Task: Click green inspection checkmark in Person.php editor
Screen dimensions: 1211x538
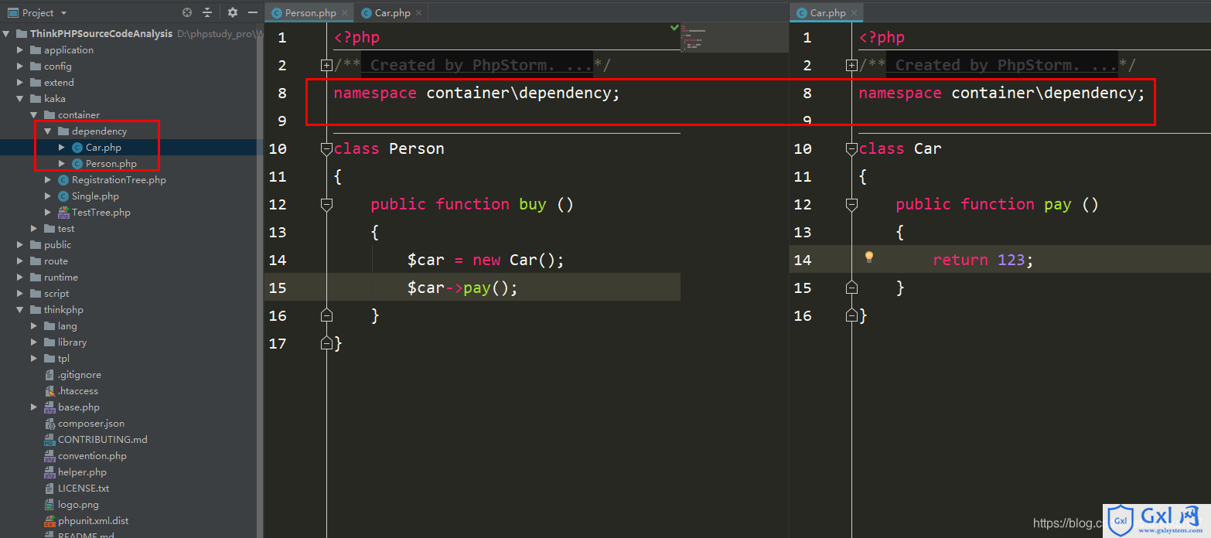Action: 674,27
